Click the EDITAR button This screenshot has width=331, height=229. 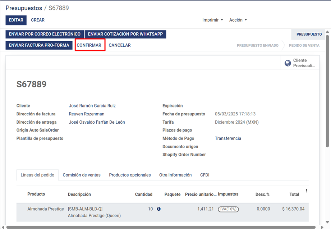point(16,20)
